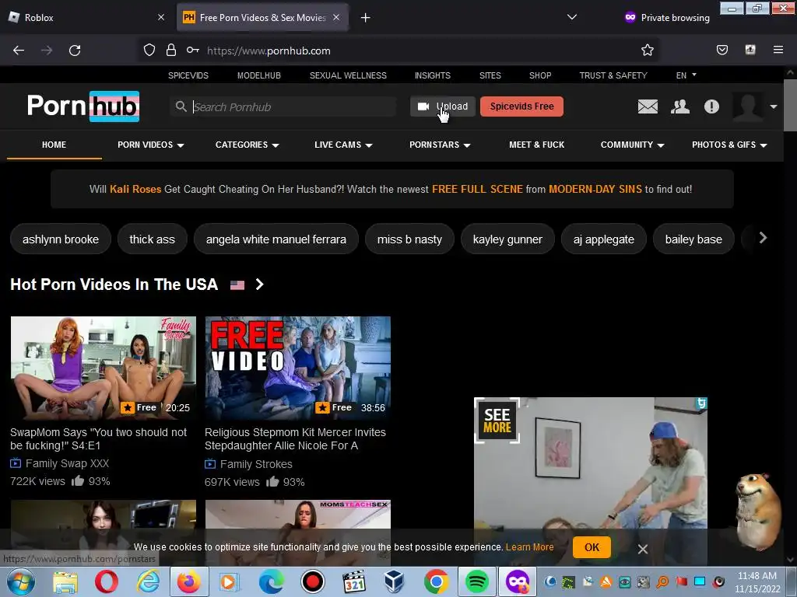Open the Modelhub top link

[258, 75]
